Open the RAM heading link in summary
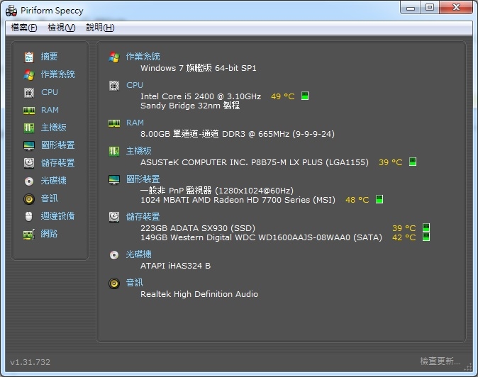478x377 pixels. [135, 123]
